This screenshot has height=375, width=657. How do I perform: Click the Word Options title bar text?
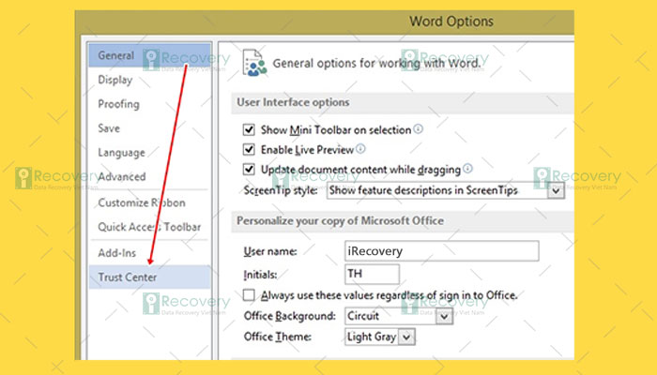point(451,22)
